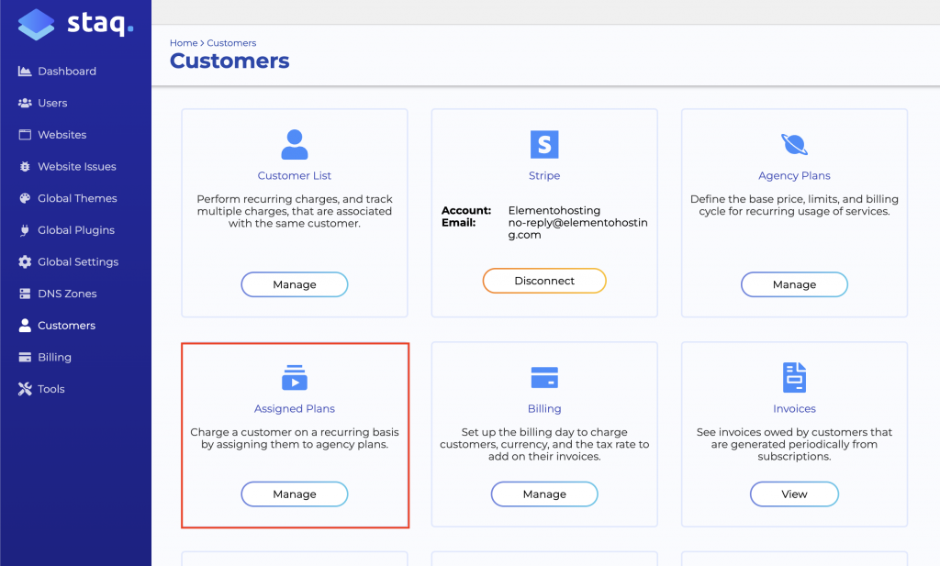
Task: Disconnect the Stripe account
Action: pyautogui.click(x=544, y=281)
